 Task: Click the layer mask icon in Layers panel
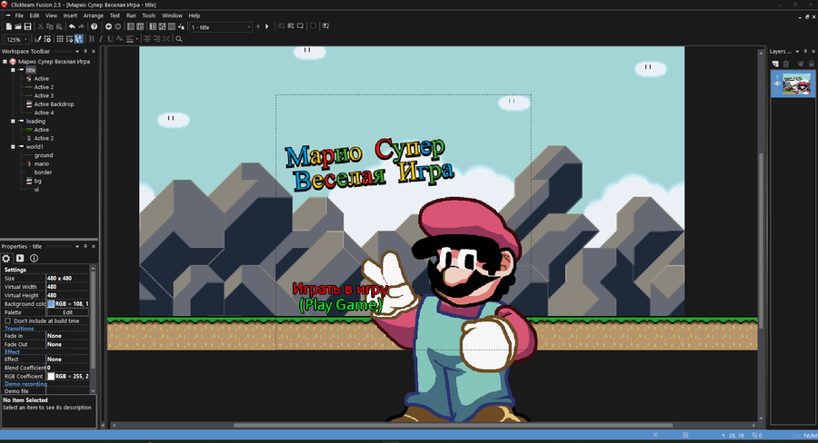point(800,64)
